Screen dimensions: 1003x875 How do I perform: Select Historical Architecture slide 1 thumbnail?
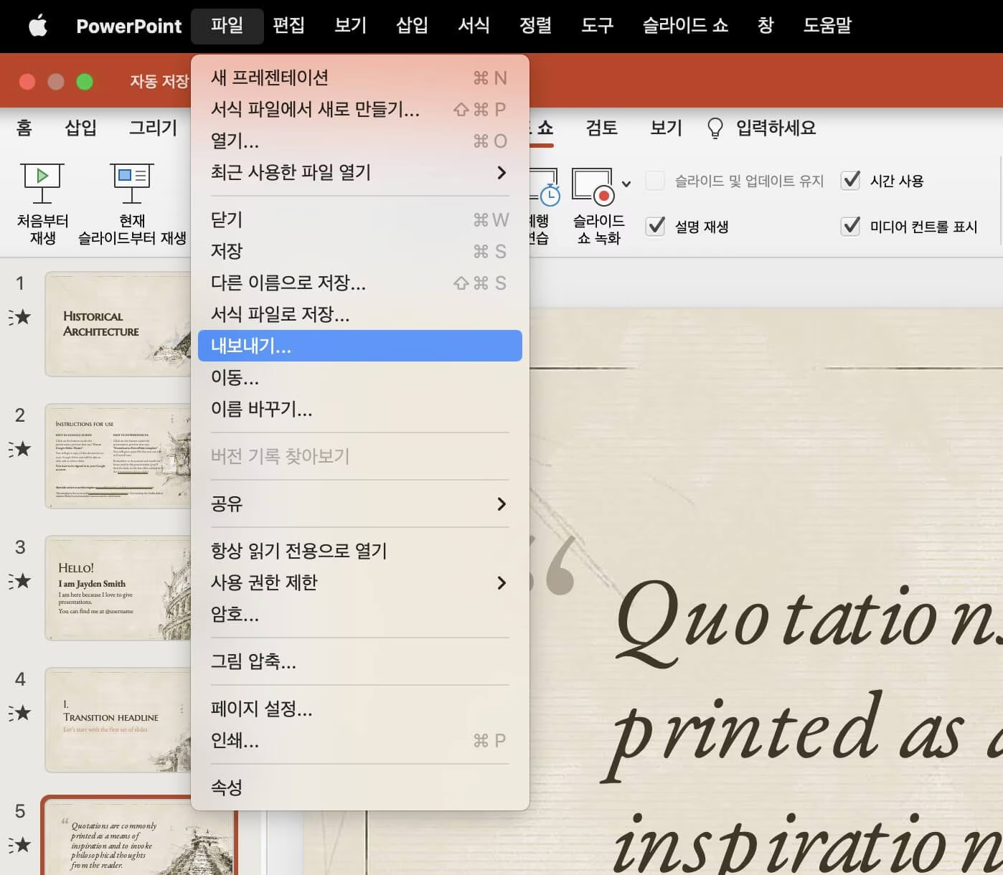pos(118,324)
